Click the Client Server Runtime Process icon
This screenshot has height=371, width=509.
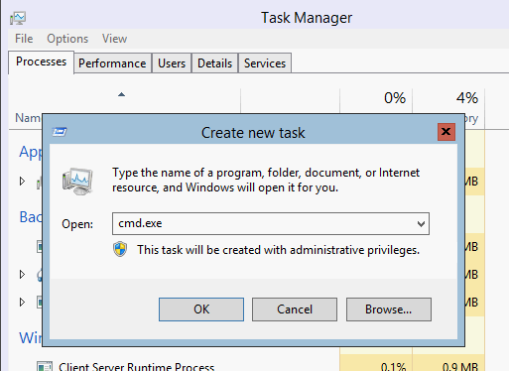(x=44, y=366)
